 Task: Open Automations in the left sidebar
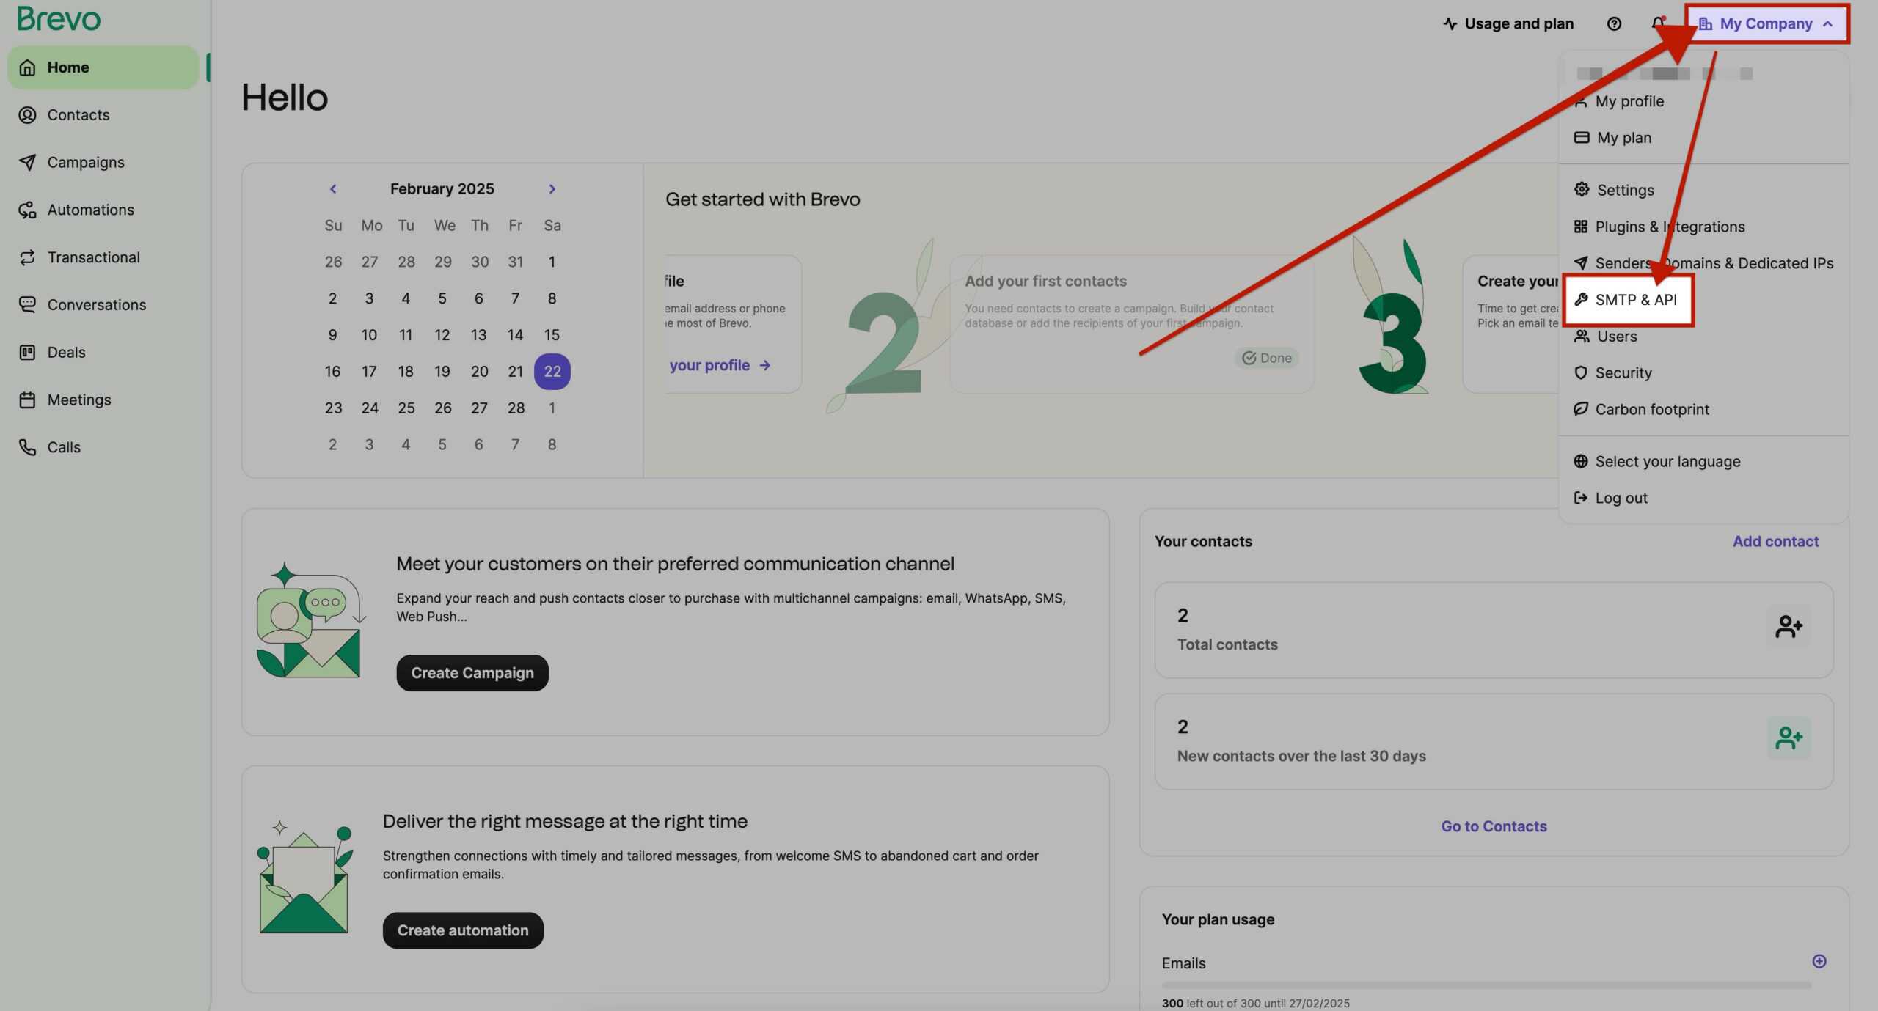coord(90,210)
